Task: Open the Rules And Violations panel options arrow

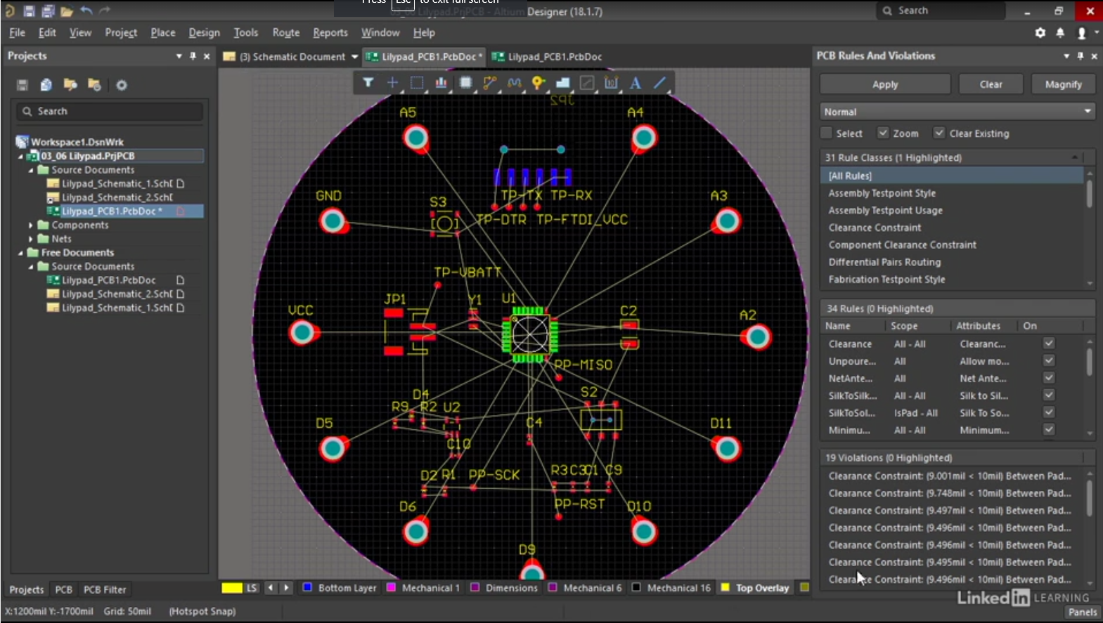Action: [x=1066, y=56]
